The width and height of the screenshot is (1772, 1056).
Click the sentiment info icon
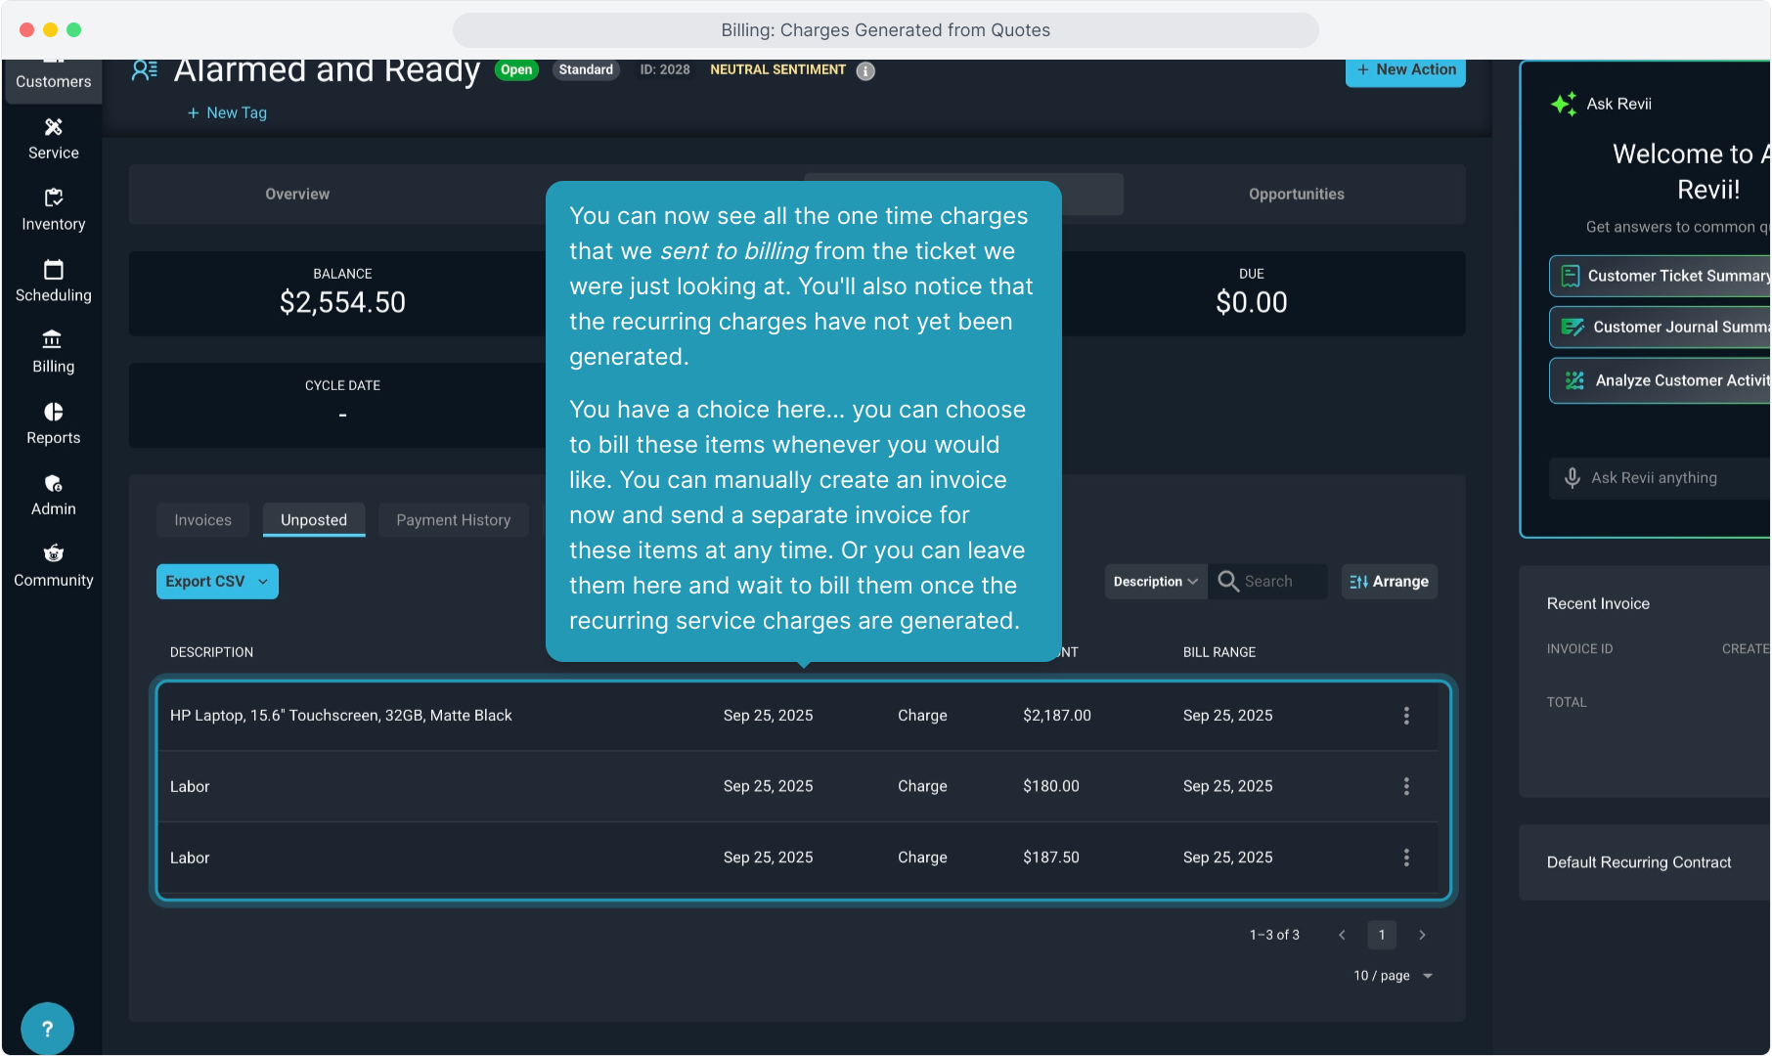click(865, 70)
